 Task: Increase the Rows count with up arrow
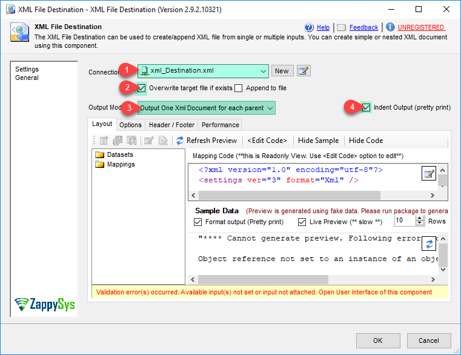coord(420,219)
